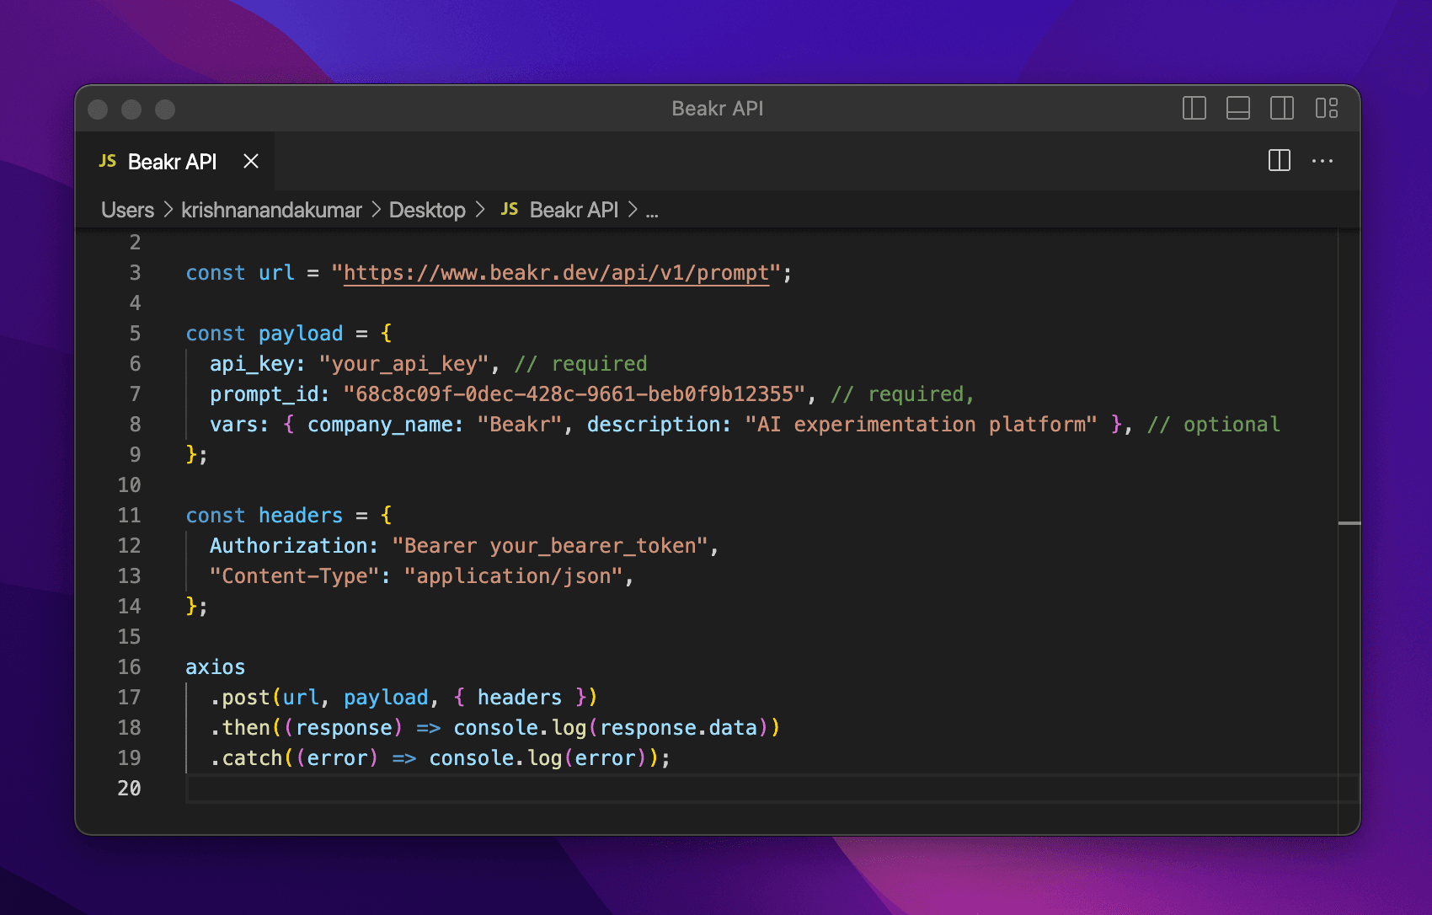Click the "company_name" property on line 8
Viewport: 1432px width, 915px height.
379,425
